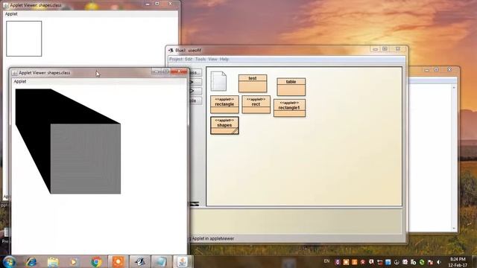The image size is (477, 268).
Task: Open the Edit menu in BlueJ
Action: 189,60
